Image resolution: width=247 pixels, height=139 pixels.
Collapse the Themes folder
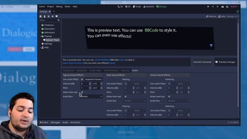point(41,36)
